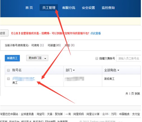Click the 装修美工 role cell

click(109, 79)
